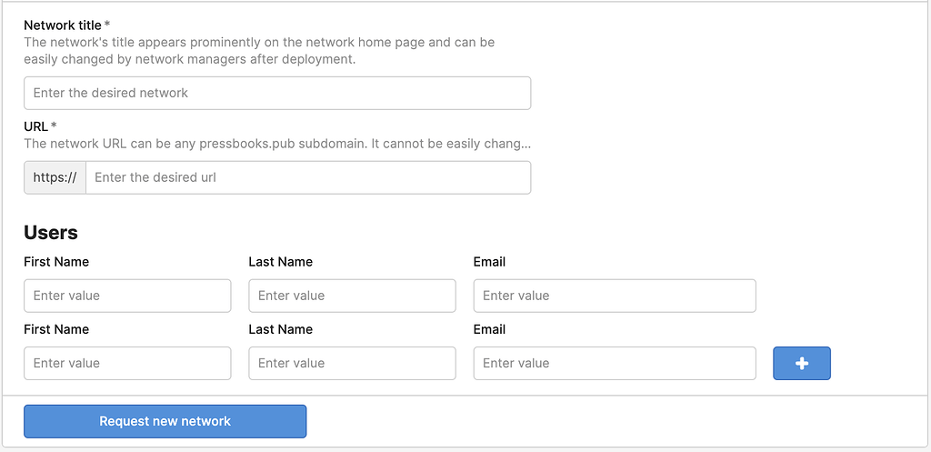
Task: Click upper row's First Name label
Action: coord(56,262)
